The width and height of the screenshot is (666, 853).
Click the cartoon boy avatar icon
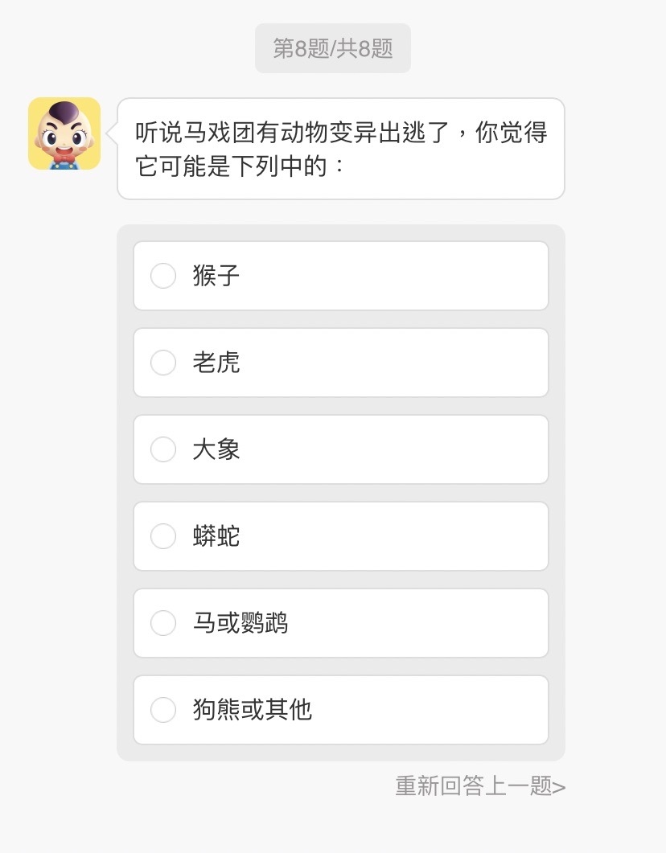[64, 133]
